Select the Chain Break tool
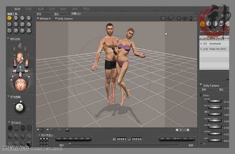This screenshot has width=235, height=154. 22,24
